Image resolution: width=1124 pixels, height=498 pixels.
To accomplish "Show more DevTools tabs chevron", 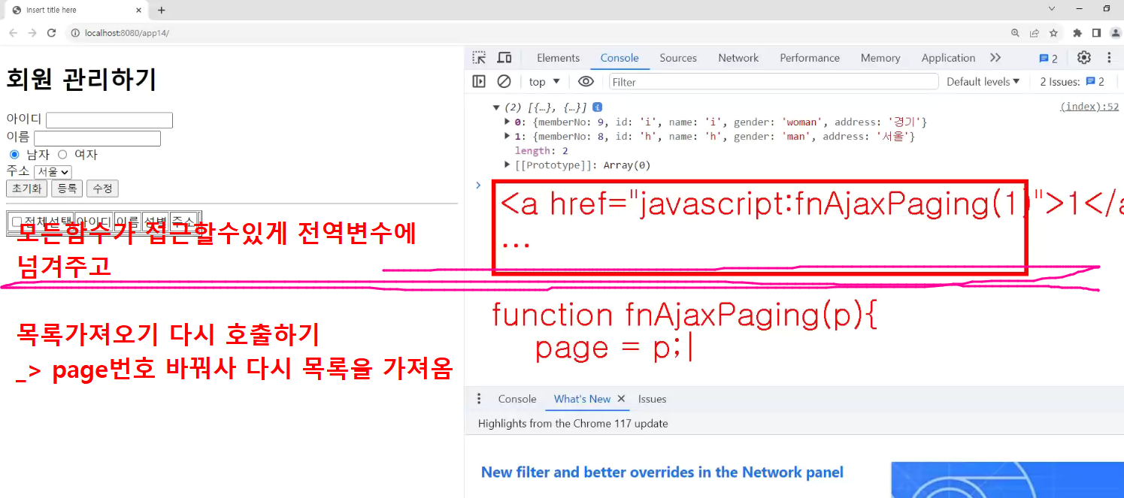I will 995,58.
